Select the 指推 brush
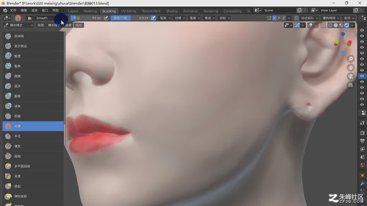The width and height of the screenshot is (367, 206). [33, 76]
